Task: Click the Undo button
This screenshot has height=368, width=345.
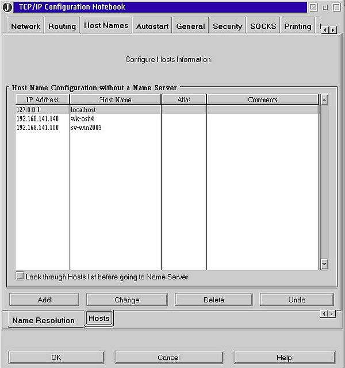Action: (x=297, y=300)
